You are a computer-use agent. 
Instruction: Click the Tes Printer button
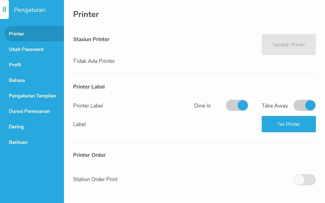click(x=288, y=124)
